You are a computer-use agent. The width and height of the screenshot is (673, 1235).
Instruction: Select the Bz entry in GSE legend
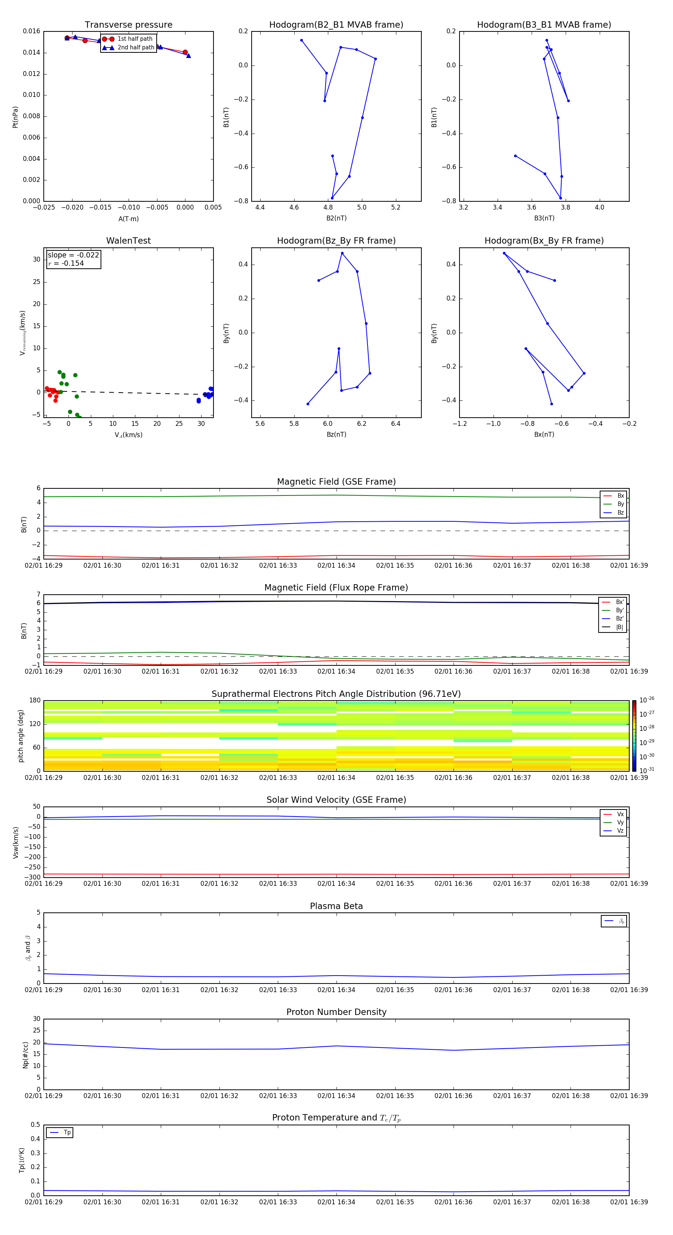pyautogui.click(x=614, y=512)
